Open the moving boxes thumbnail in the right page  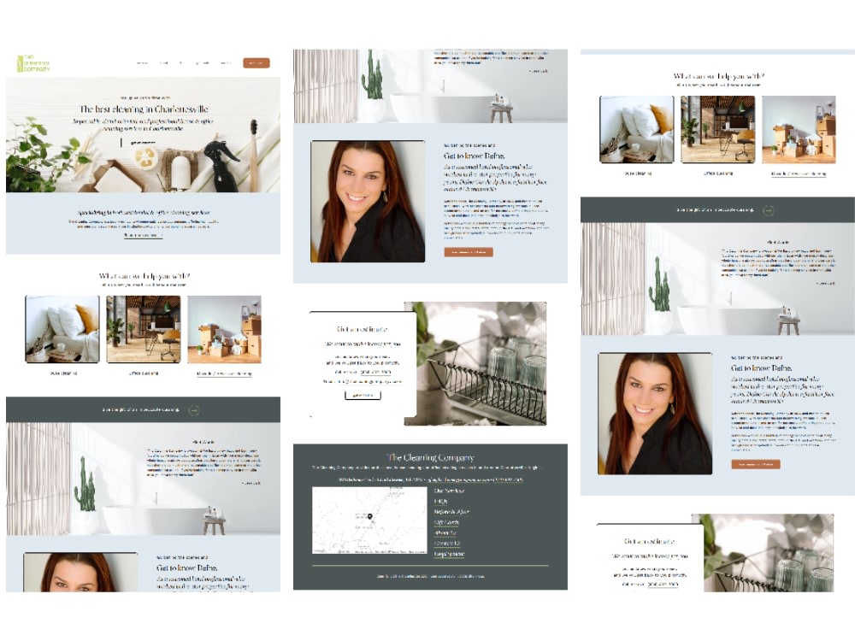[x=799, y=130]
